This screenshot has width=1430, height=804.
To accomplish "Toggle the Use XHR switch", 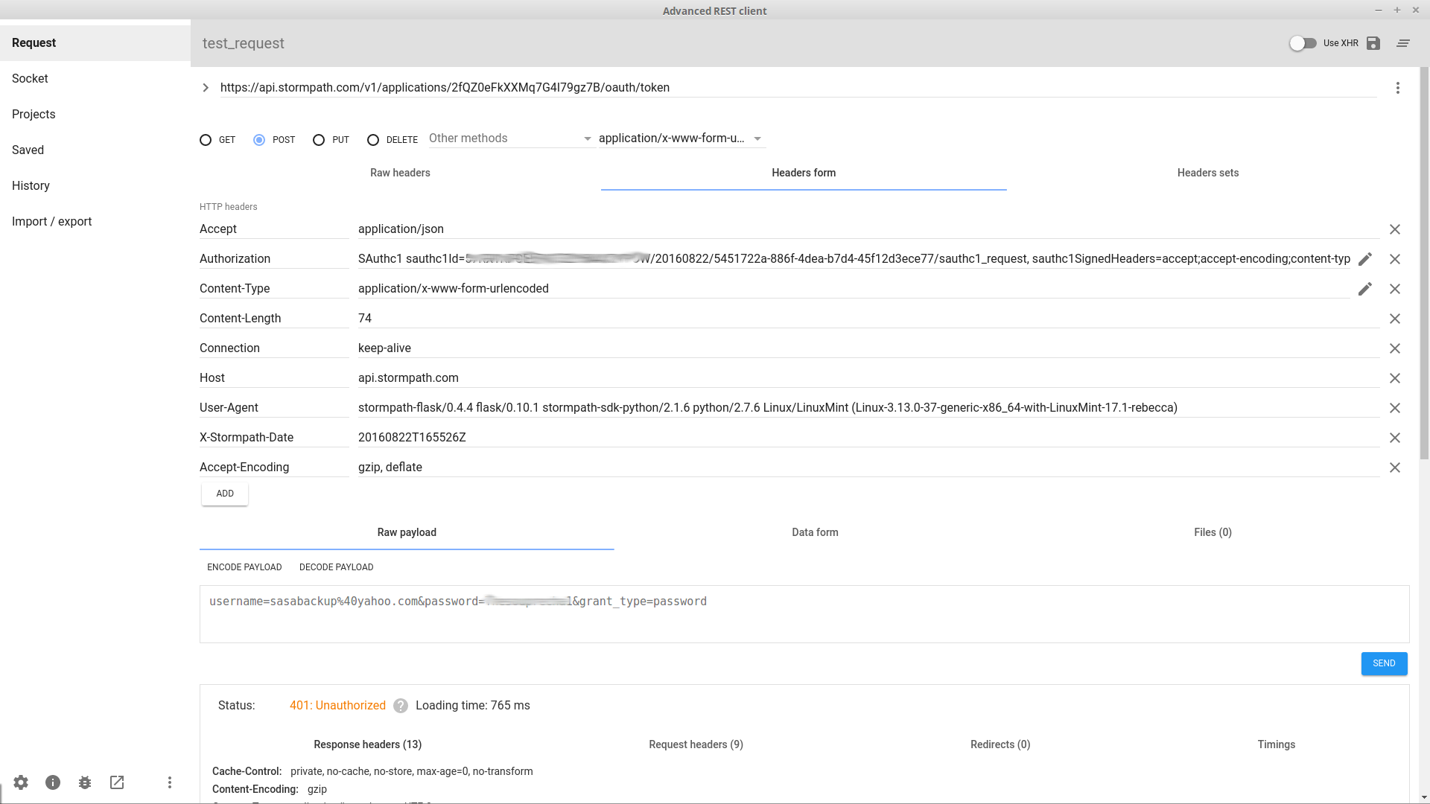I will coord(1303,43).
